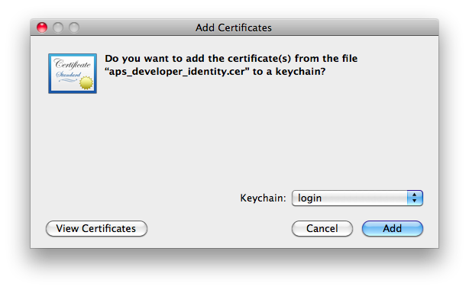Image resolution: width=469 pixels, height=290 pixels.
Task: Click the Certificate Standard document icon
Action: click(73, 73)
